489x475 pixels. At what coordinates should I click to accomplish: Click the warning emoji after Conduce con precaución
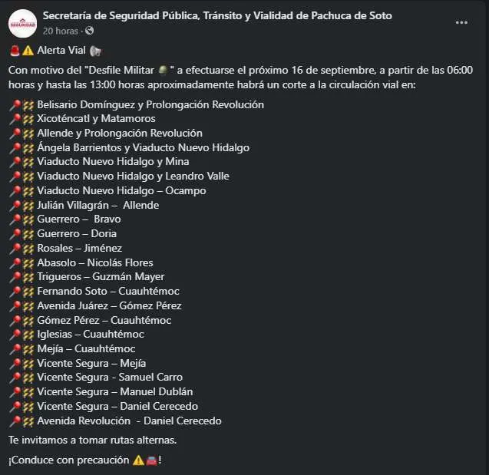click(x=139, y=460)
